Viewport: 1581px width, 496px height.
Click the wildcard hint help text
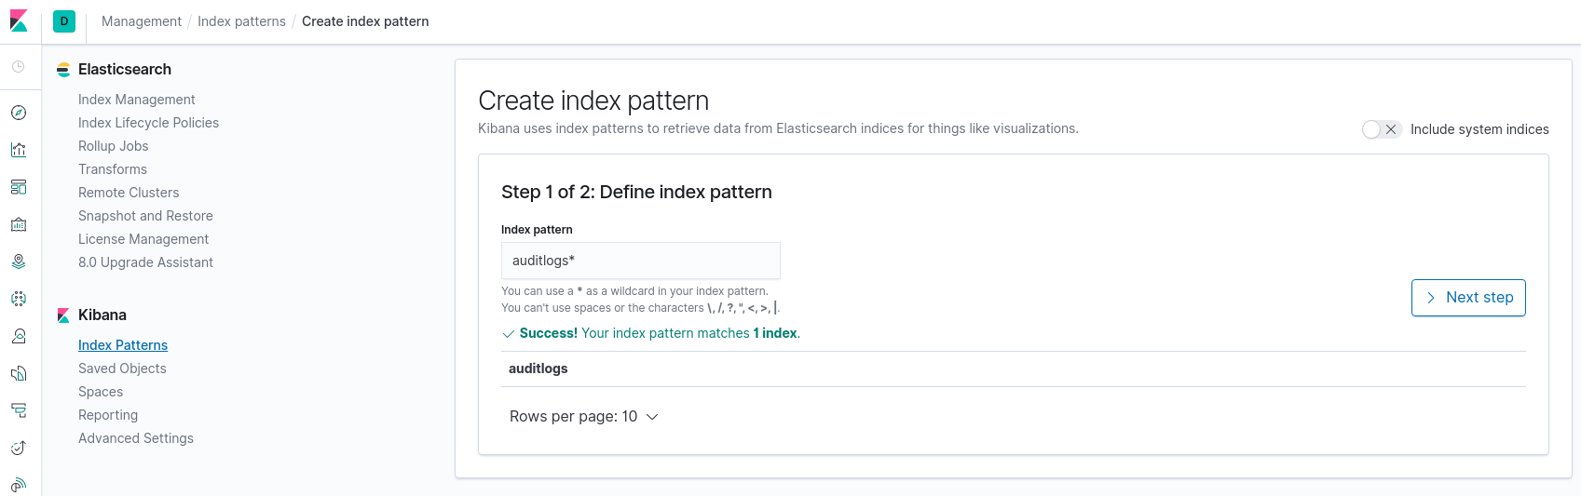640,300
